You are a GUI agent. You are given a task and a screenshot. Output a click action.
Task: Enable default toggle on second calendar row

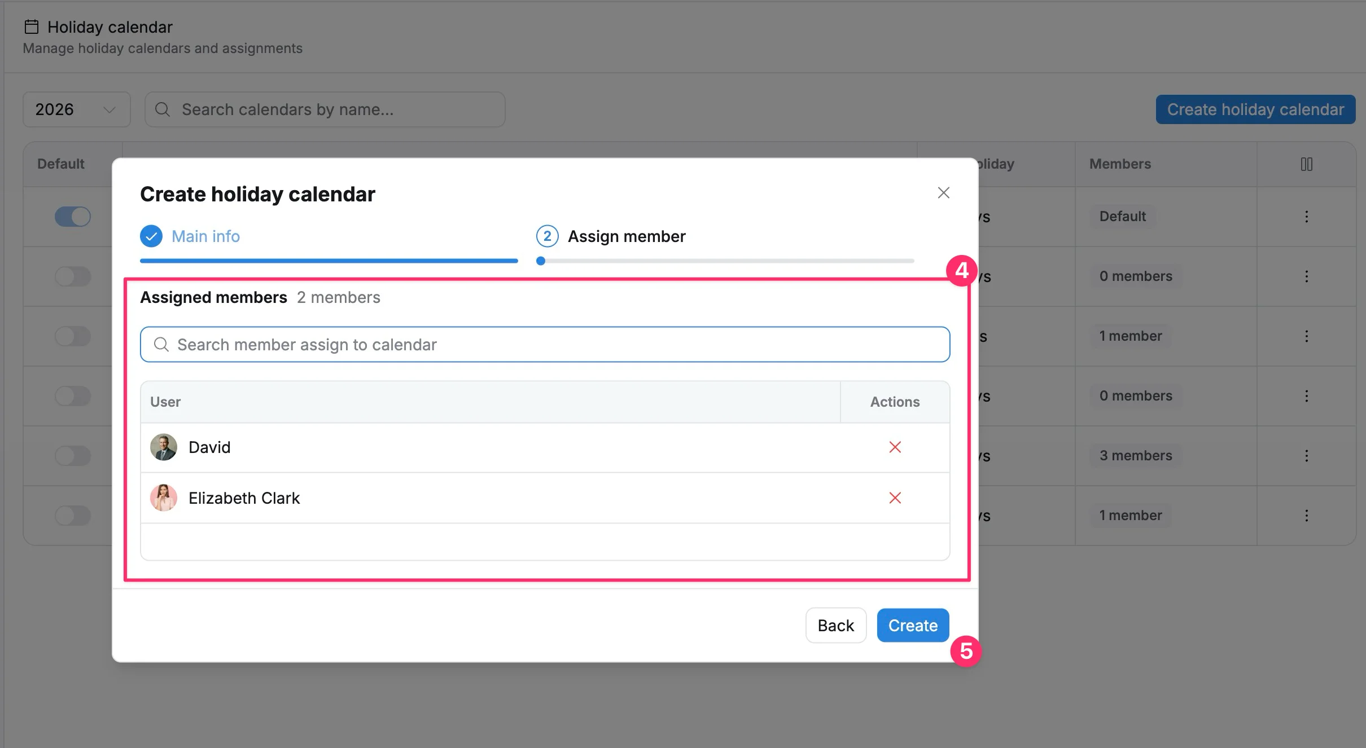[73, 276]
